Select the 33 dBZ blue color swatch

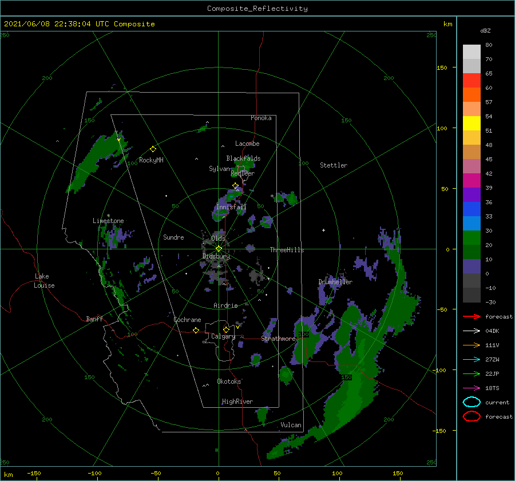(x=472, y=209)
